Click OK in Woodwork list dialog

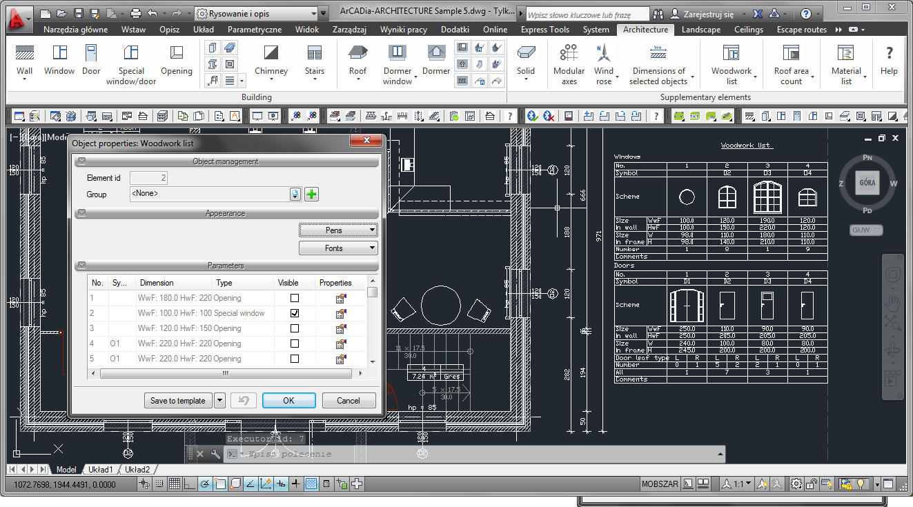pos(288,401)
